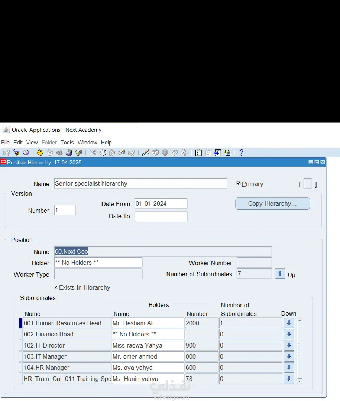Click the subordinates scrollbar down arrow
The width and height of the screenshot is (340, 401).
[299, 381]
